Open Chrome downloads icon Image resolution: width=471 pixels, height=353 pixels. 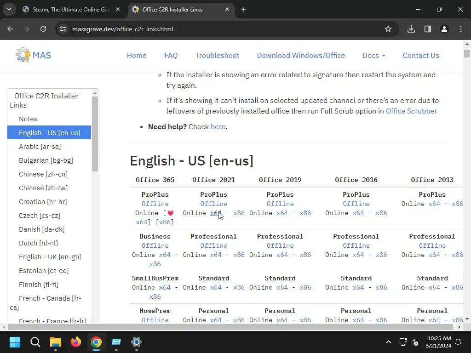[411, 29]
